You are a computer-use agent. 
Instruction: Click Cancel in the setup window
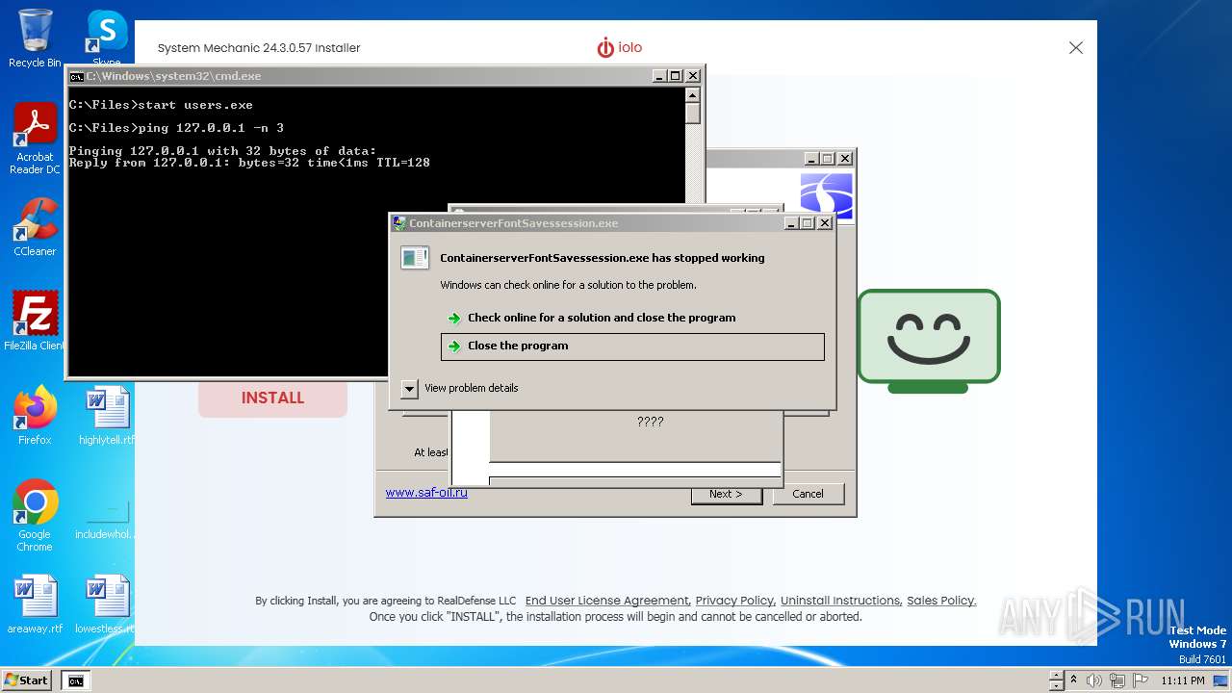808,494
